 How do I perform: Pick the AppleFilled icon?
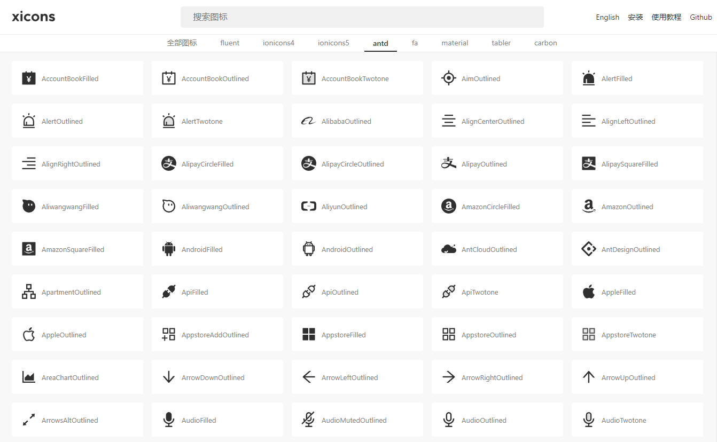pyautogui.click(x=589, y=292)
